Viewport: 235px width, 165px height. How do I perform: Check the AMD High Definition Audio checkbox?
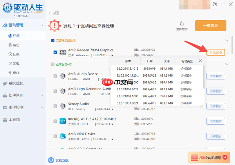pos(55,91)
